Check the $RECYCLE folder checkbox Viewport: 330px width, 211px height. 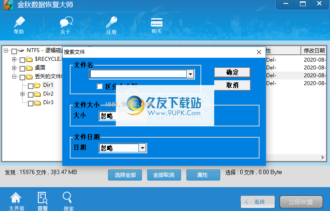(x=22, y=60)
